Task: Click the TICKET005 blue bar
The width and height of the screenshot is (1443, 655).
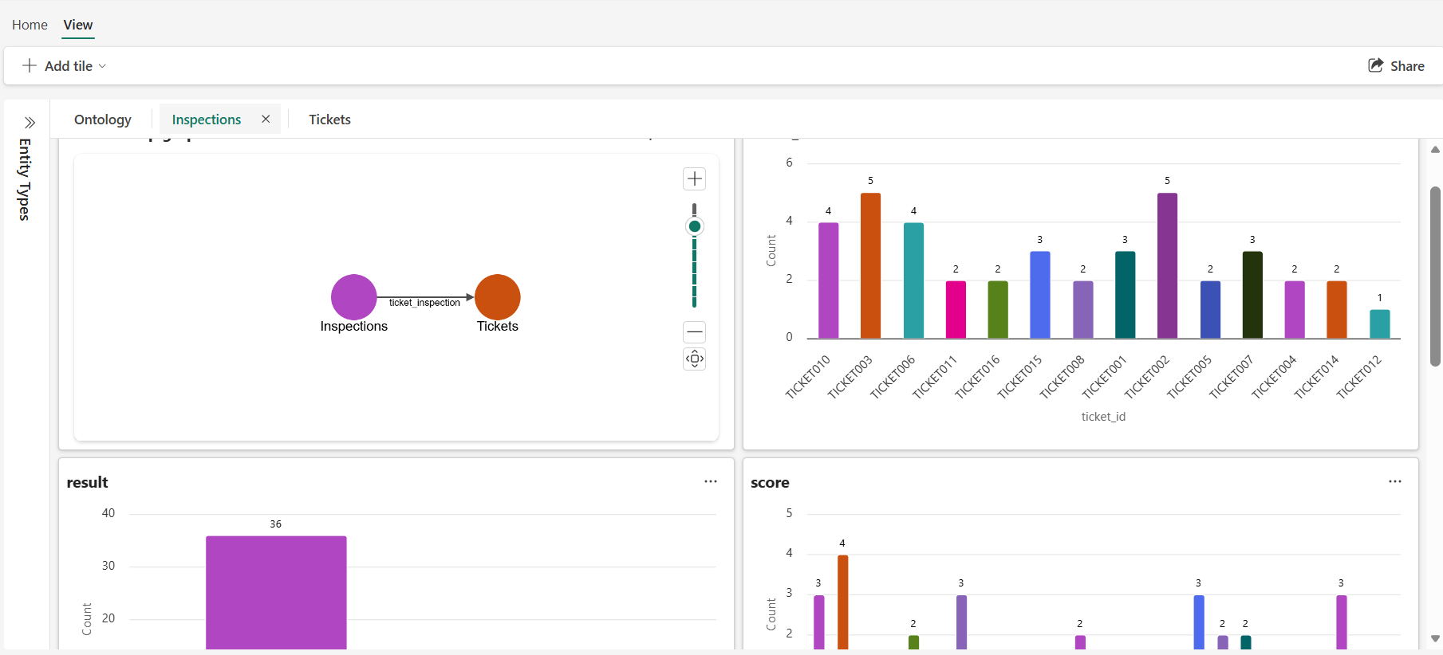Action: point(1210,310)
